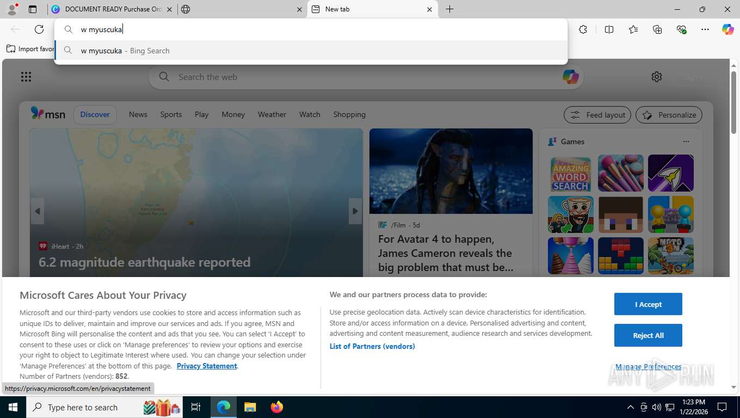This screenshot has height=418, width=740.
Task: Open the Play tab on MSN
Action: click(201, 114)
